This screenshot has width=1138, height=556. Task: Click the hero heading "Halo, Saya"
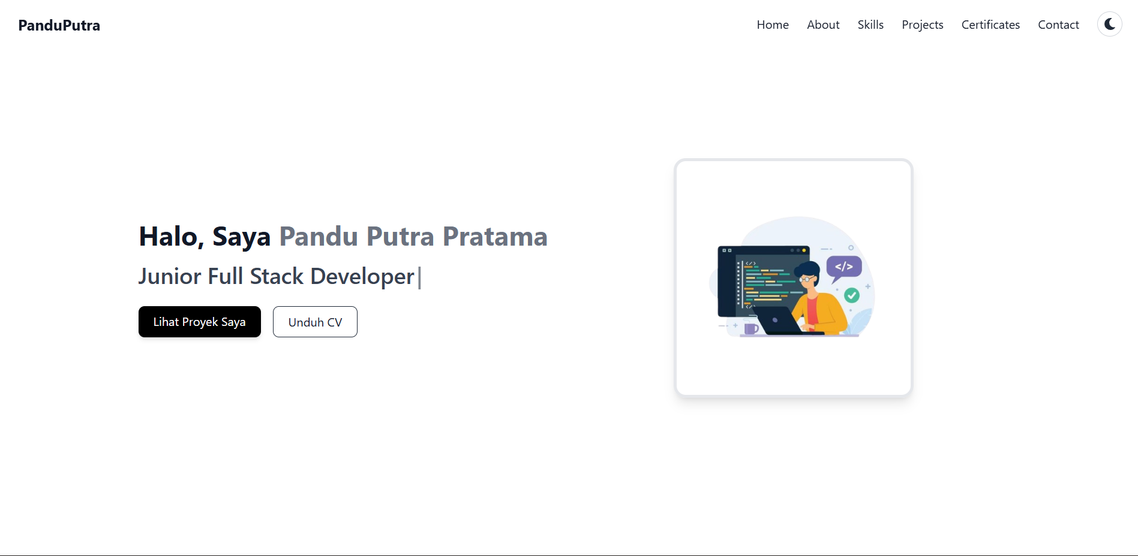coord(204,236)
